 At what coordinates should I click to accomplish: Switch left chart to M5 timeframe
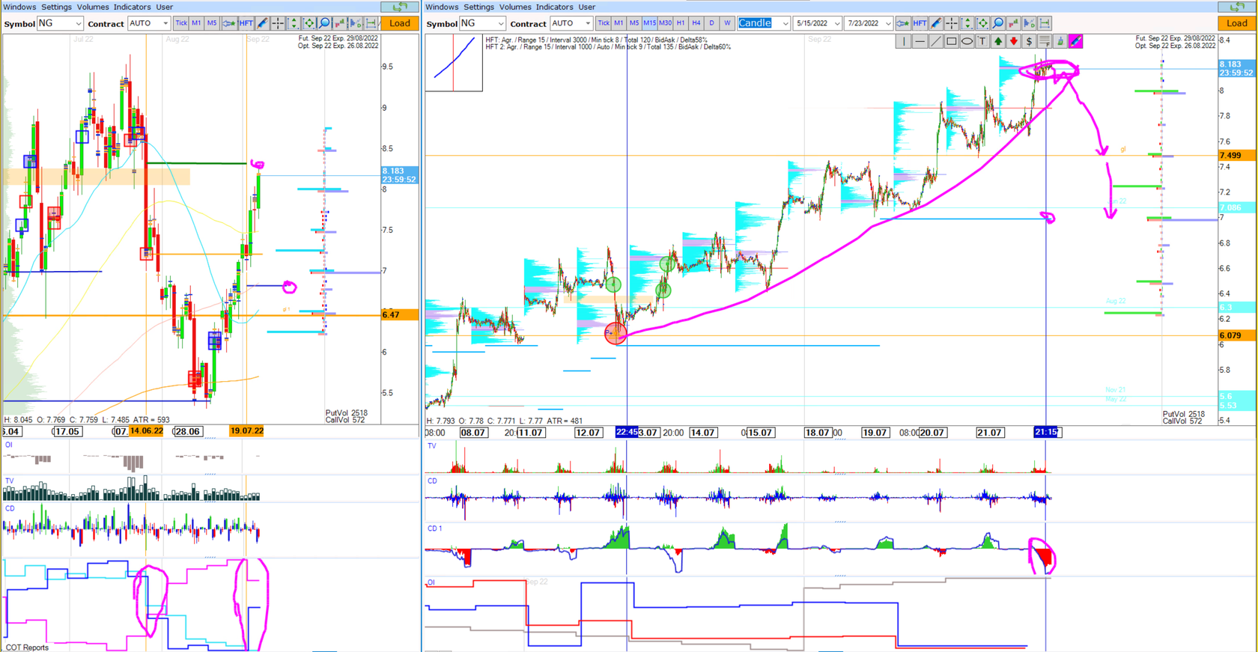pyautogui.click(x=212, y=23)
